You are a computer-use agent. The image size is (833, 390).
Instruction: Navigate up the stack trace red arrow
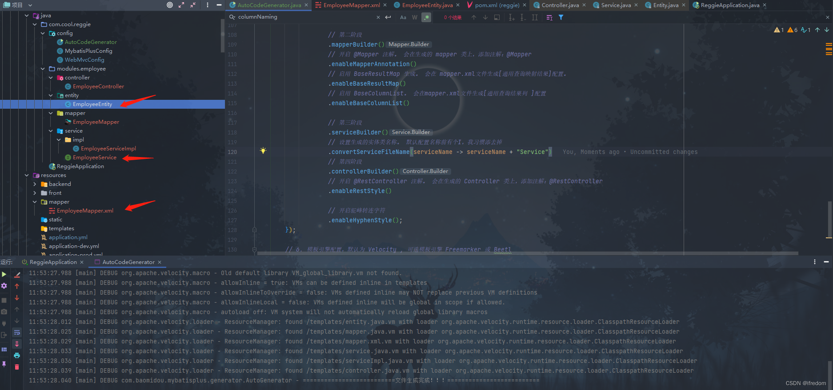17,286
